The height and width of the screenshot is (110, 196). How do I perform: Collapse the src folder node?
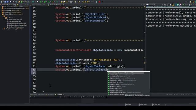pyautogui.click(x=3, y=16)
